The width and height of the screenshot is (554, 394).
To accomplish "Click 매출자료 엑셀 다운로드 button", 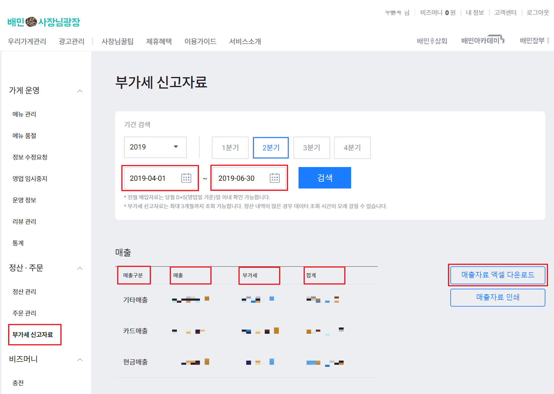I will [498, 275].
